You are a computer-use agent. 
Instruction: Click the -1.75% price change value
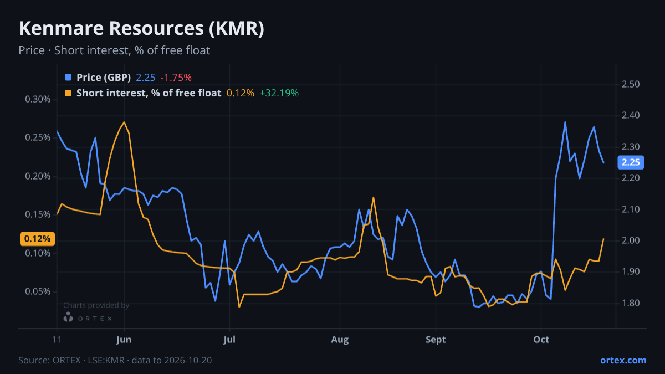click(176, 78)
